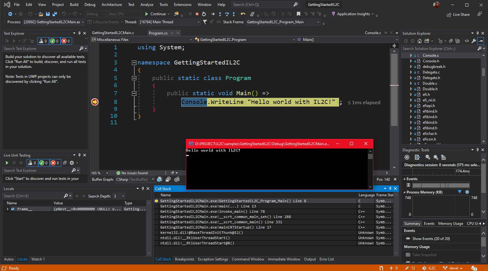Click the Home icon in Solution Explorer

click(x=420, y=41)
